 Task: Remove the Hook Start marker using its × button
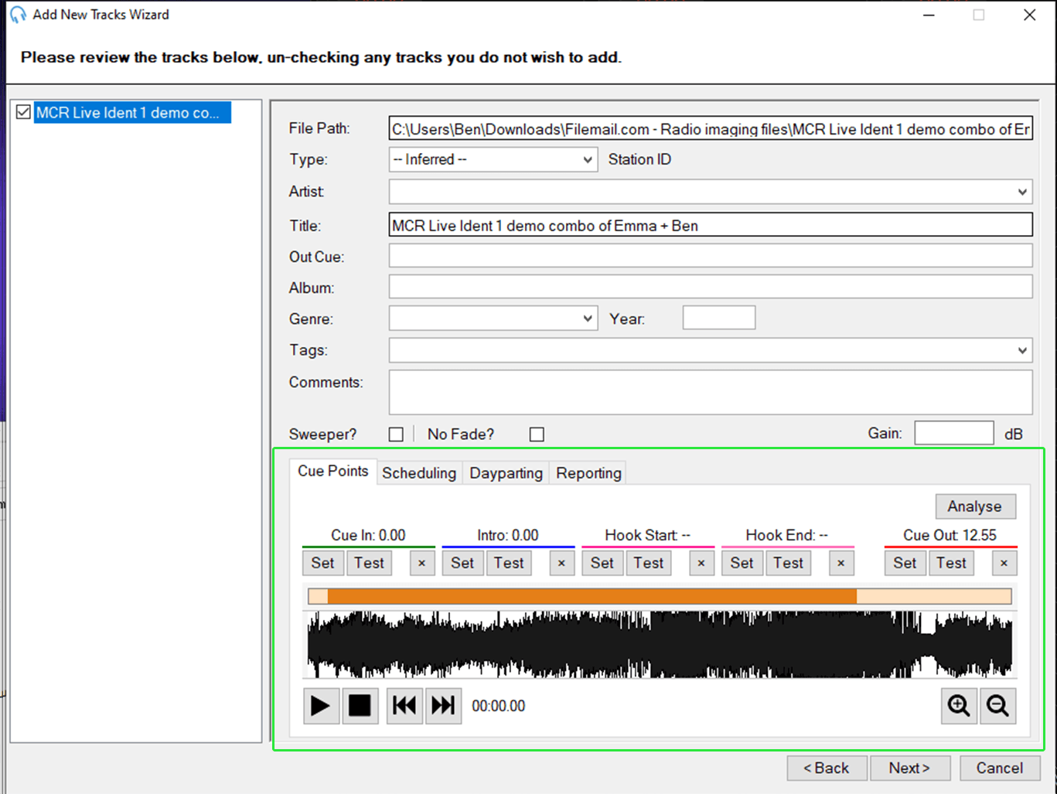tap(701, 563)
